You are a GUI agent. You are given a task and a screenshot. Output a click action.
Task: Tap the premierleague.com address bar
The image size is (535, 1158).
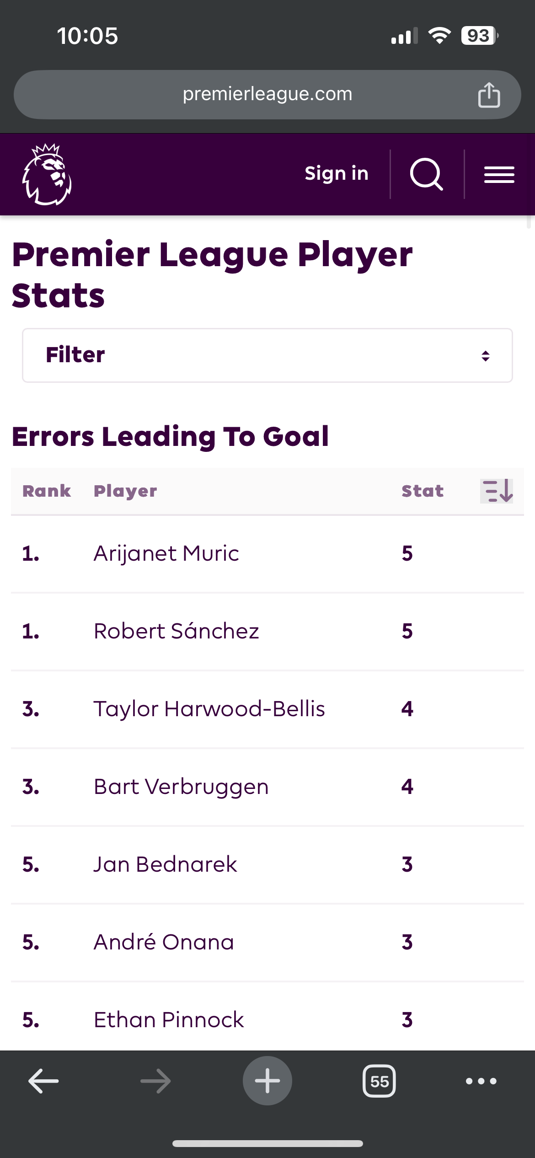(x=267, y=95)
